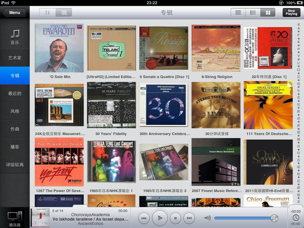
Task: Switch to plain list view
Action: point(238,13)
